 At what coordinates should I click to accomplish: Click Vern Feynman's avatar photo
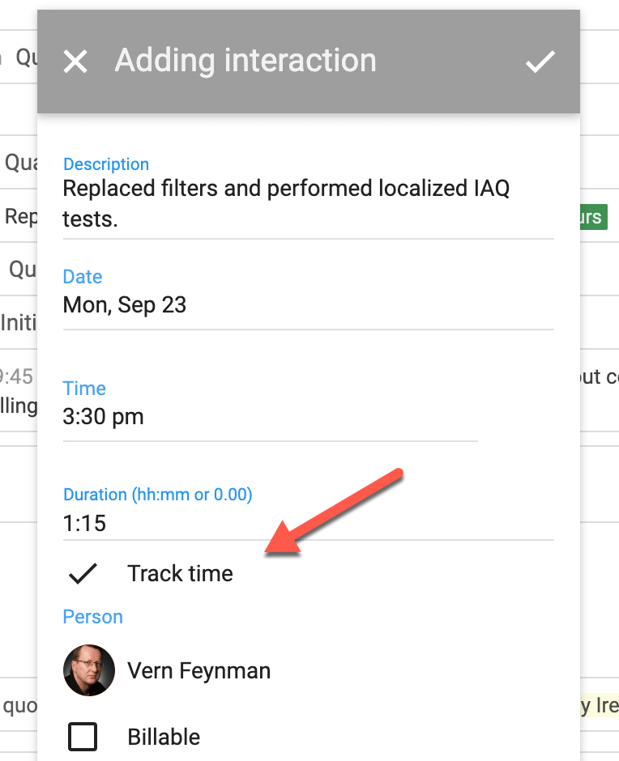tap(88, 670)
